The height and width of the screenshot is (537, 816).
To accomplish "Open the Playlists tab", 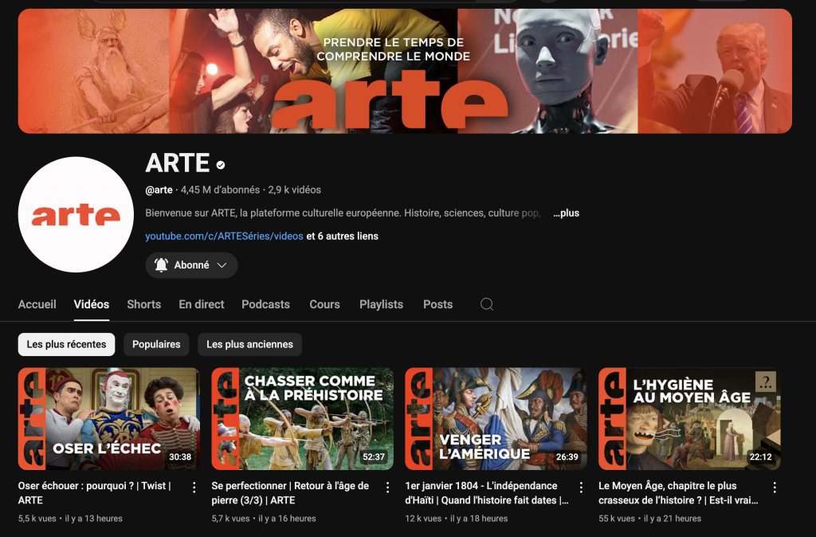I will tap(381, 304).
